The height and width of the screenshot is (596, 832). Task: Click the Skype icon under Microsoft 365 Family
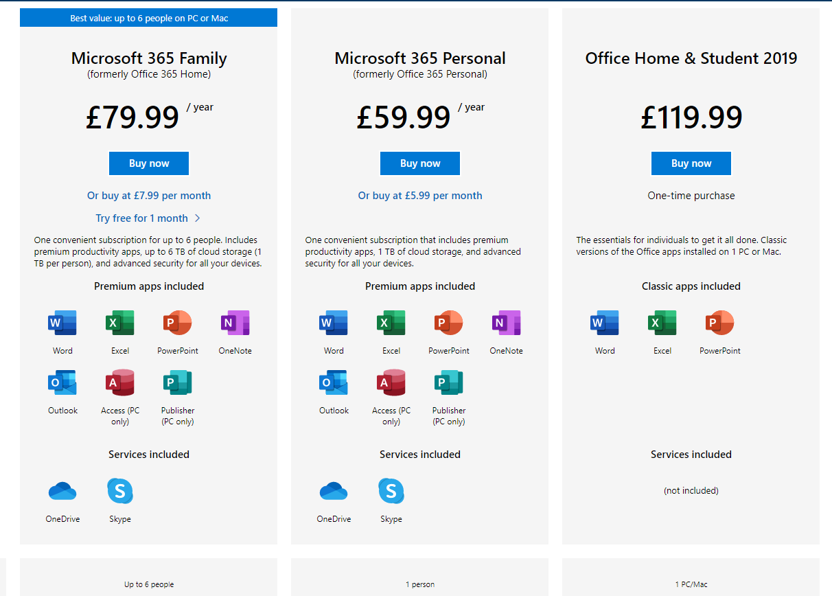click(120, 491)
